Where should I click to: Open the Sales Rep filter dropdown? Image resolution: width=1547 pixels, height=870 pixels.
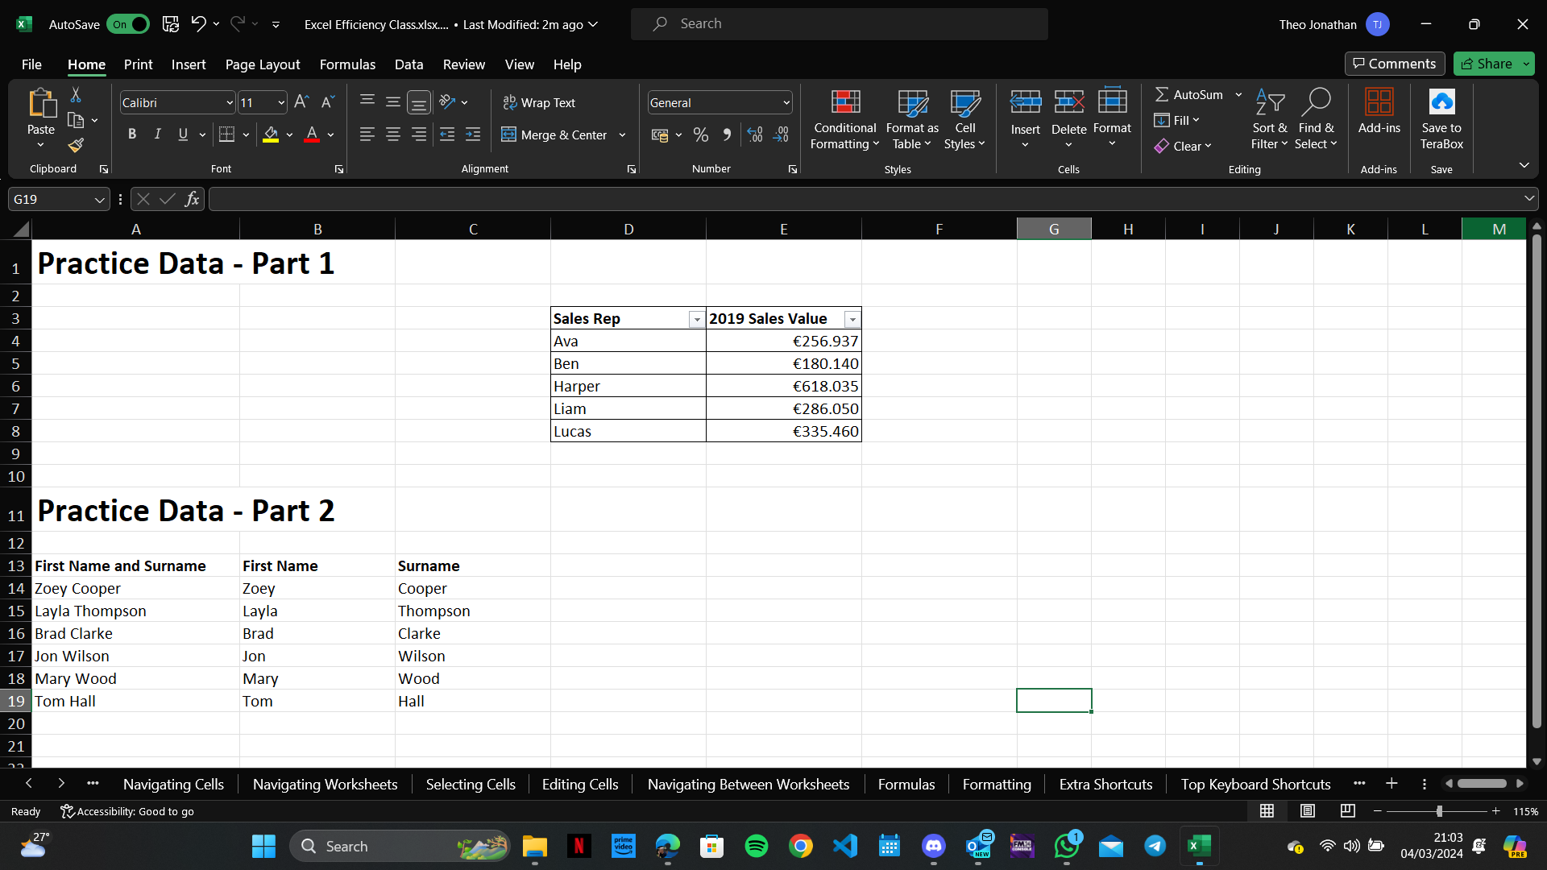[697, 320]
